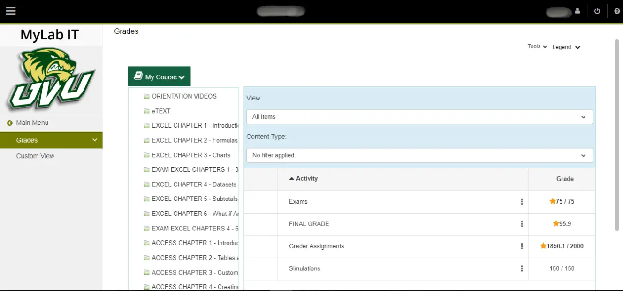Image resolution: width=623 pixels, height=291 pixels.
Task: Open kebab menu for Simulations row
Action: pos(522,268)
